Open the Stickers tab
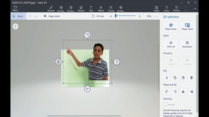 pos(81,9)
